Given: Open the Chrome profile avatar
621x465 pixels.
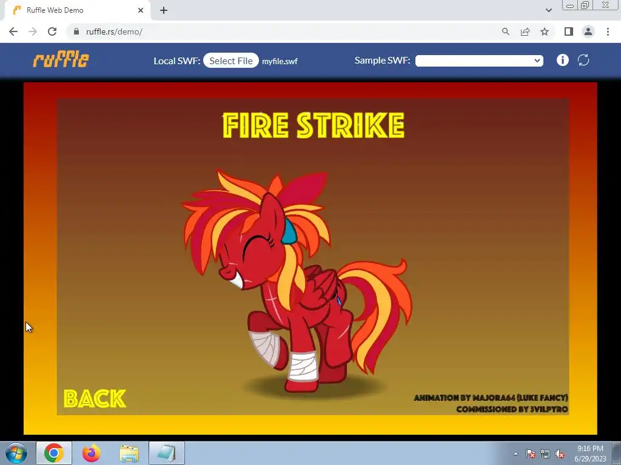Looking at the screenshot, I should pos(588,31).
